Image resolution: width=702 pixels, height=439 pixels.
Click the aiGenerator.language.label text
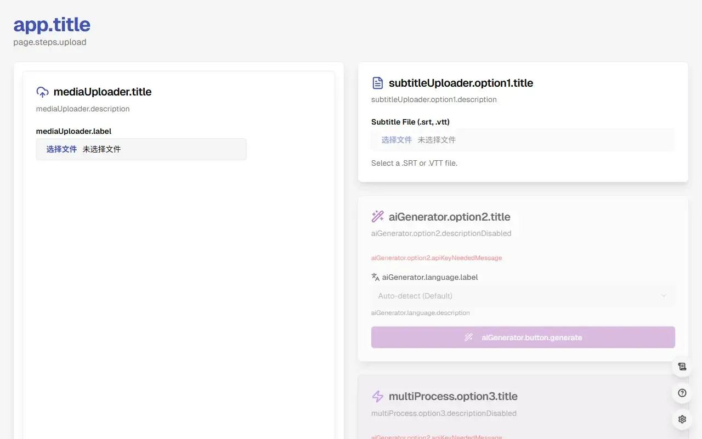(430, 277)
